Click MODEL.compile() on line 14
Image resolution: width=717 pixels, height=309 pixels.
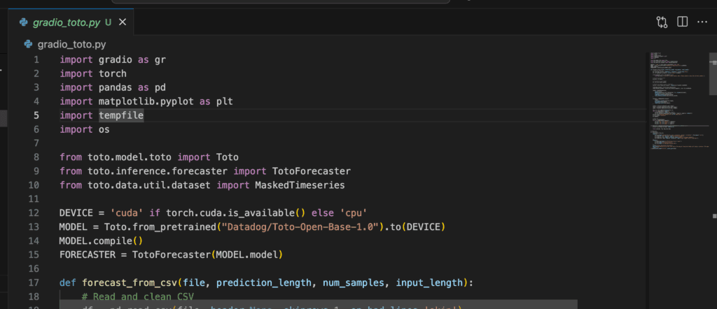(91, 240)
